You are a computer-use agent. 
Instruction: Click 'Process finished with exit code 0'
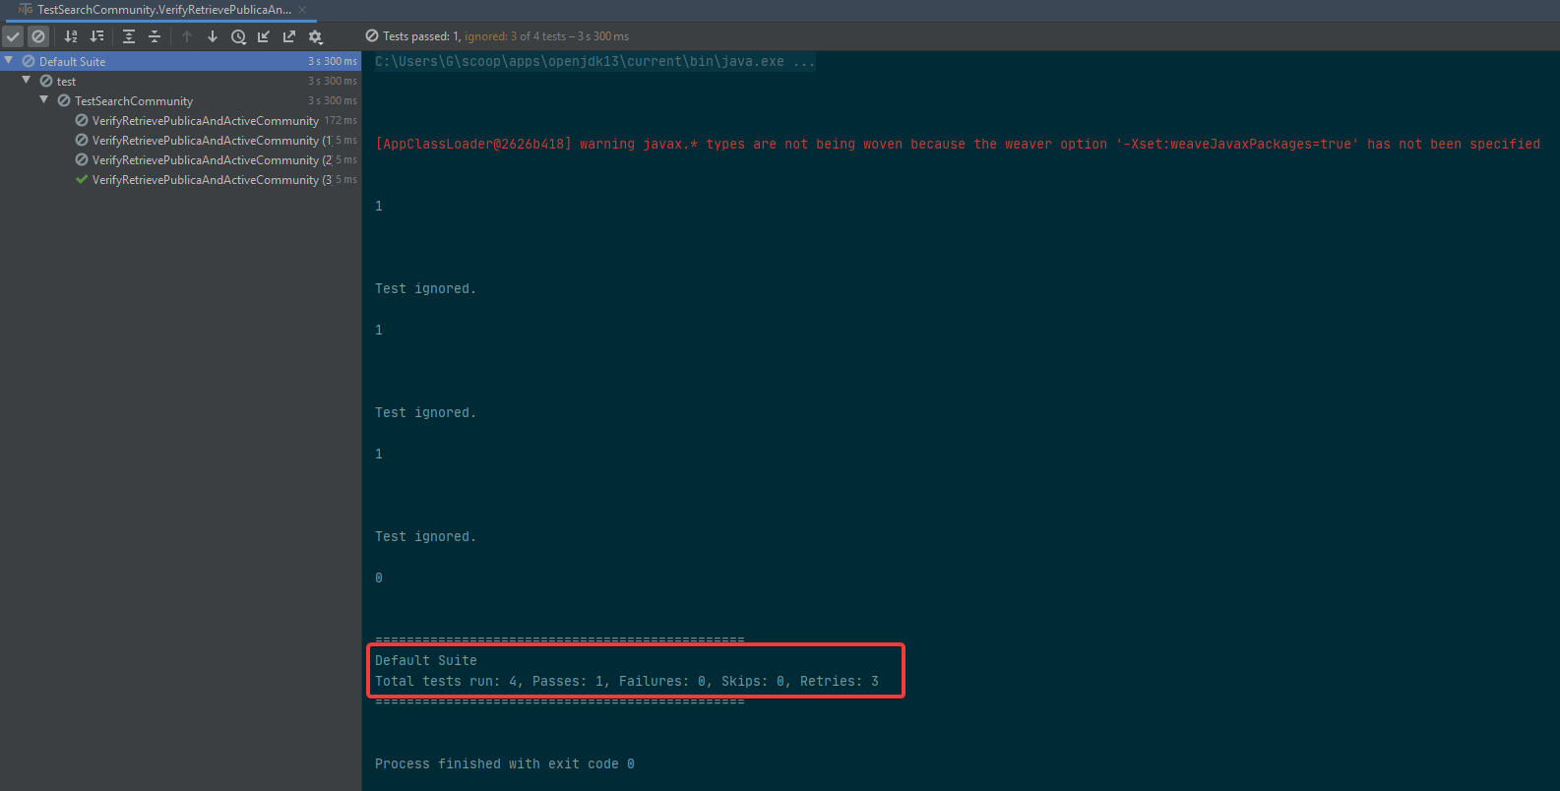click(505, 763)
